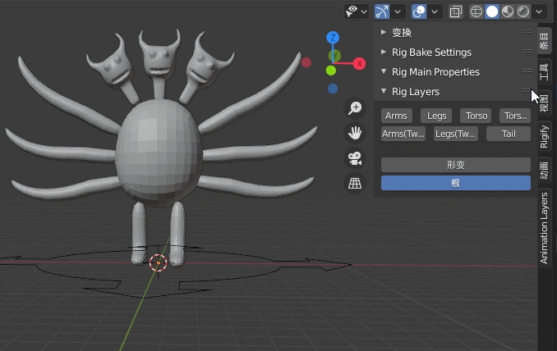The width and height of the screenshot is (557, 351).
Task: Click the 3D cursor at the origin
Action: click(158, 262)
